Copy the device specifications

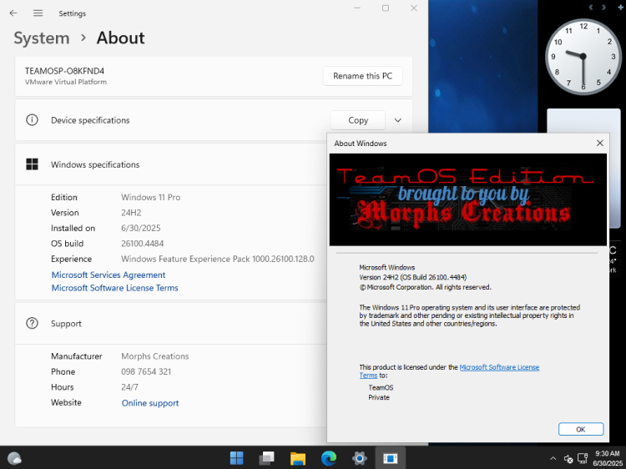pyautogui.click(x=358, y=120)
